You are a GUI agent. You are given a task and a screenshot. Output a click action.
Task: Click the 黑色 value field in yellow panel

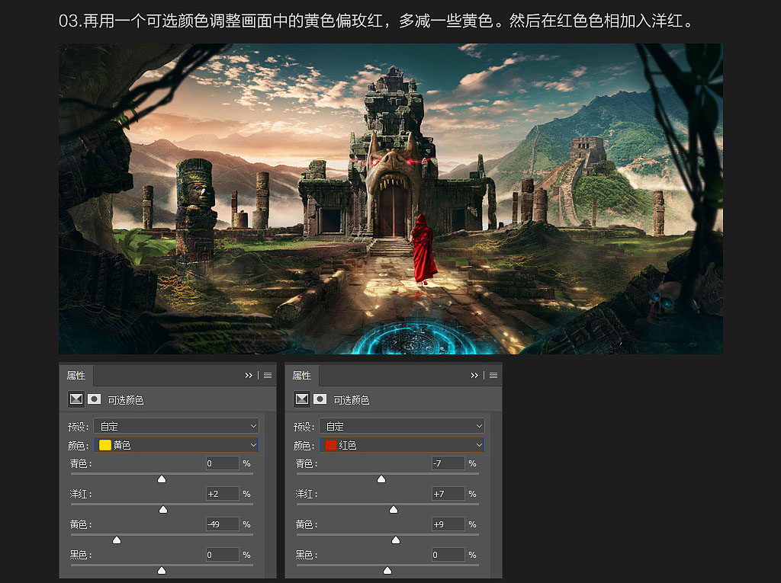222,555
